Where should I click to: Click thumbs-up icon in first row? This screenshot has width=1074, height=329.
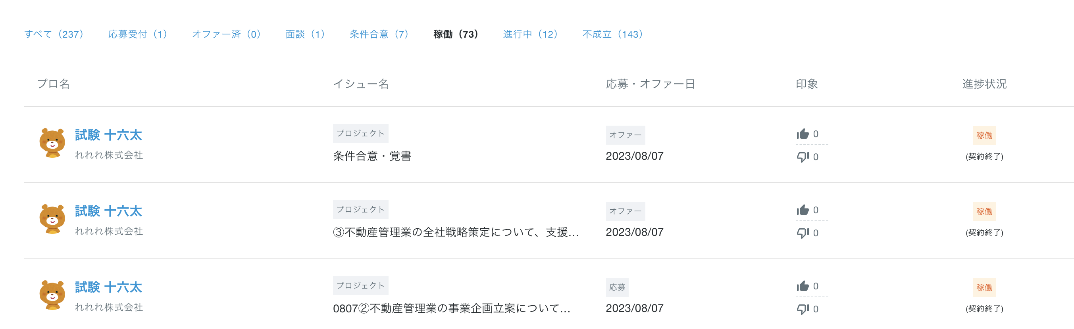click(x=802, y=134)
